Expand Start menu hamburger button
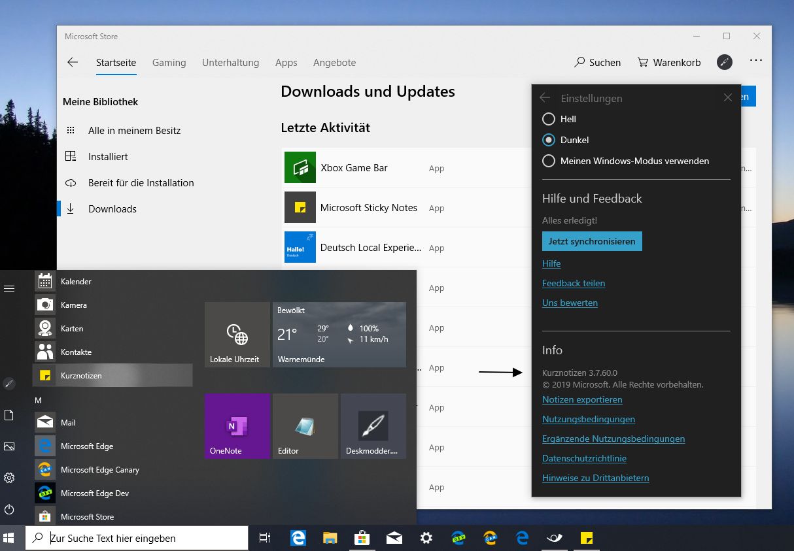This screenshot has width=794, height=551. [x=9, y=288]
